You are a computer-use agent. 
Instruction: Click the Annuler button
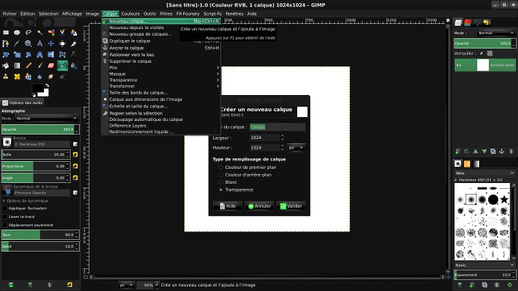point(260,206)
